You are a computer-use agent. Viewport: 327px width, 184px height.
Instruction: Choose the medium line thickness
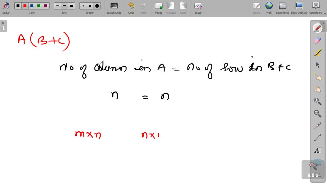(64, 5)
